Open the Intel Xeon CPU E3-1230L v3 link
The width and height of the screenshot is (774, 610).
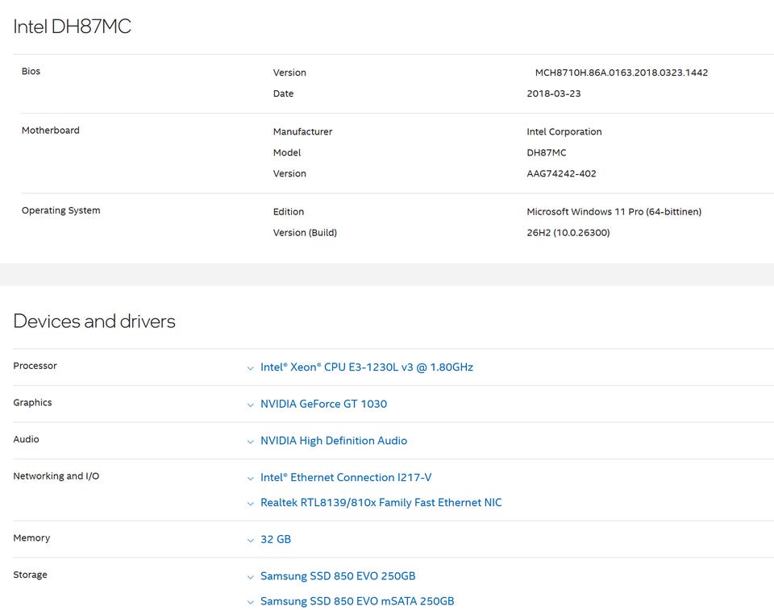[367, 367]
